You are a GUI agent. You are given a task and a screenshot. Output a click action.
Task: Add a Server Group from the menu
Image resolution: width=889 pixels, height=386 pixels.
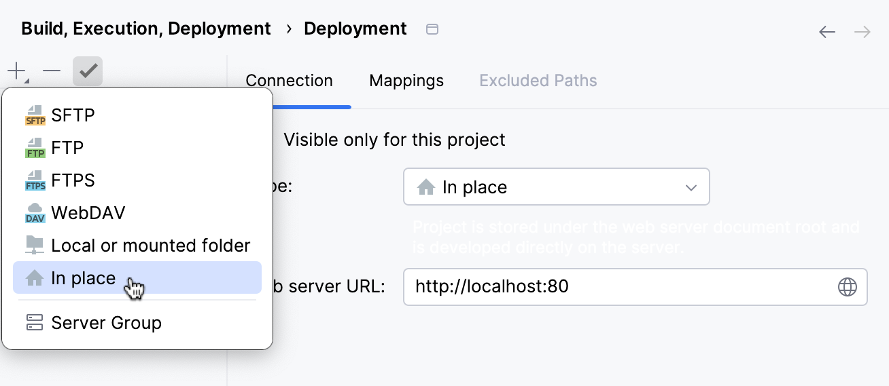pos(106,323)
